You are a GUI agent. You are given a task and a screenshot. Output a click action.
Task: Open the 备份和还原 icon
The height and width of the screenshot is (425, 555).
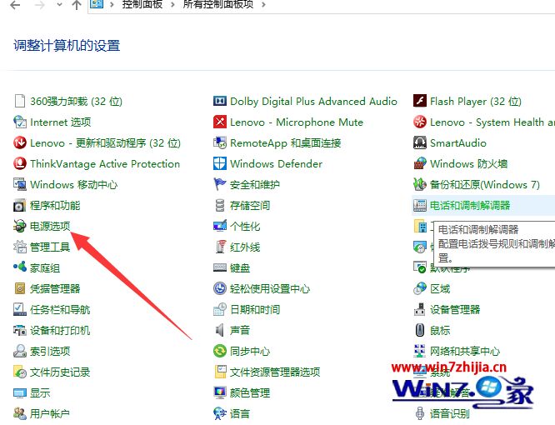coord(420,184)
